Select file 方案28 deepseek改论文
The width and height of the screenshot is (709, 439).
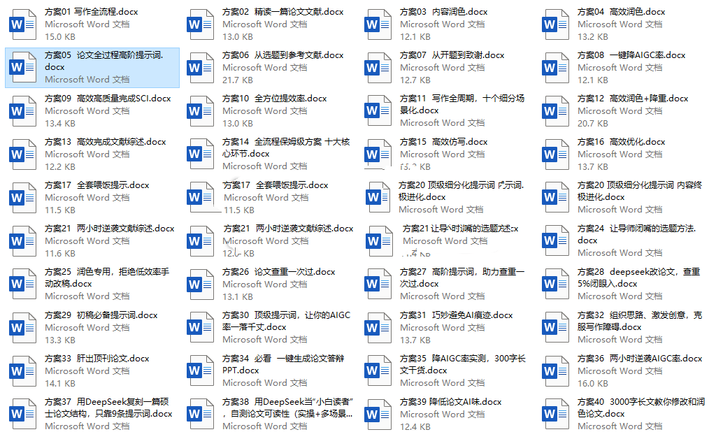[624, 284]
